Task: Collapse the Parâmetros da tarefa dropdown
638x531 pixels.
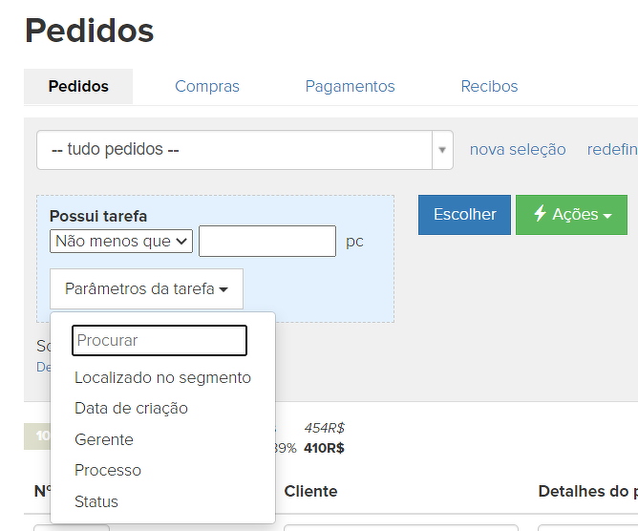Action: tap(146, 288)
